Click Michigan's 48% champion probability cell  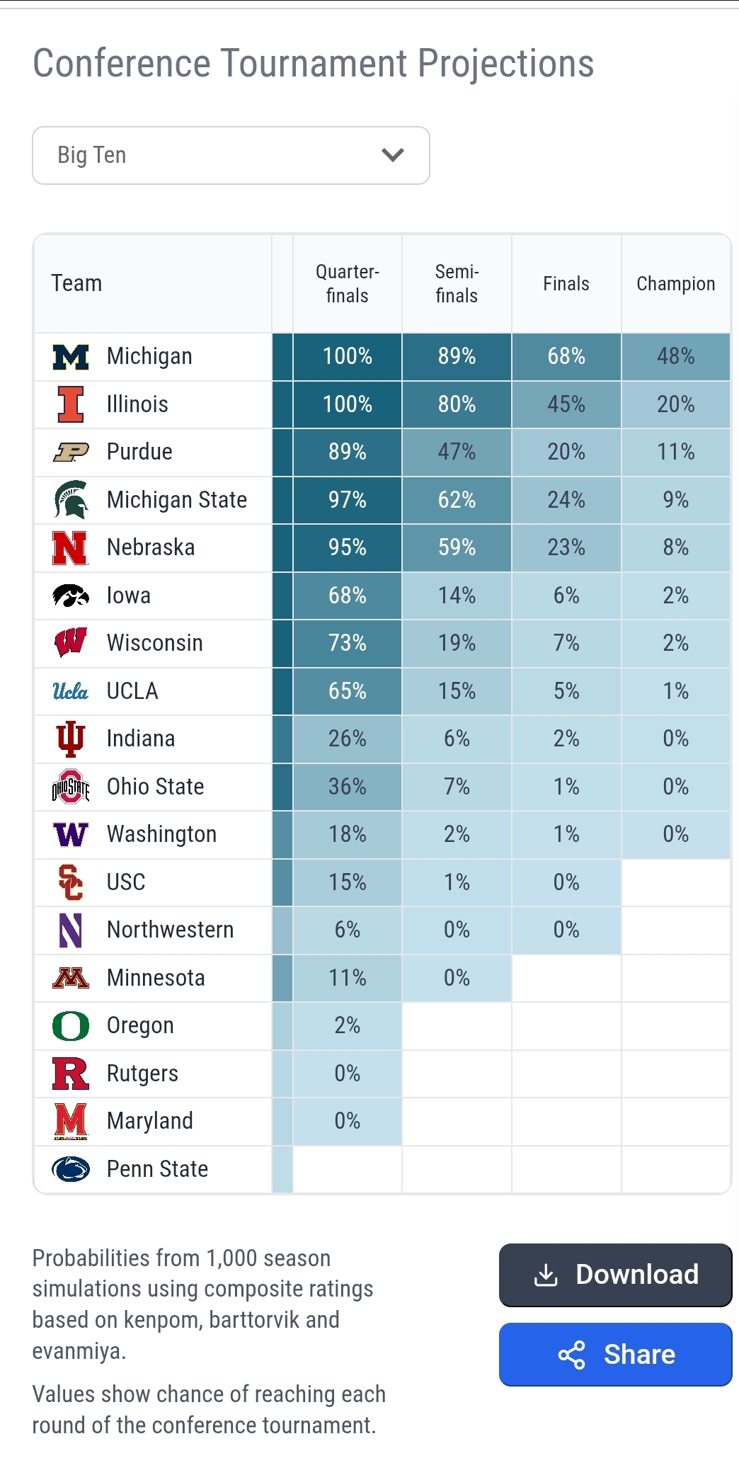pyautogui.click(x=675, y=356)
